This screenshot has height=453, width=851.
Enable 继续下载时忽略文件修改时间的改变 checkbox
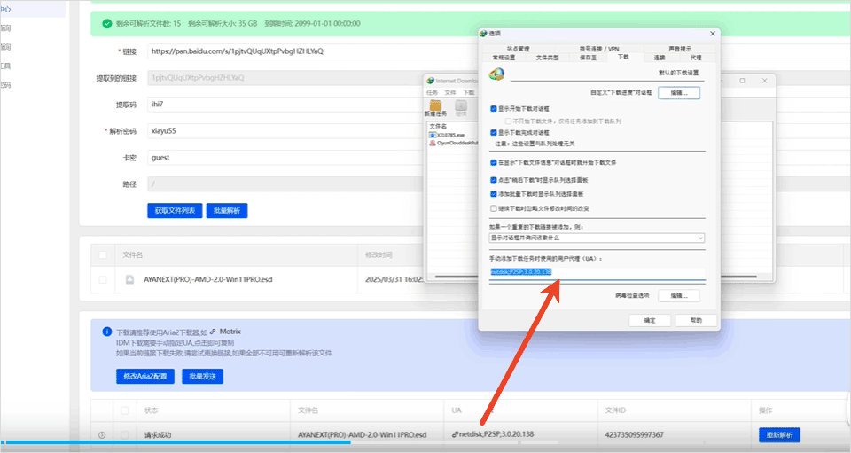tap(494, 208)
